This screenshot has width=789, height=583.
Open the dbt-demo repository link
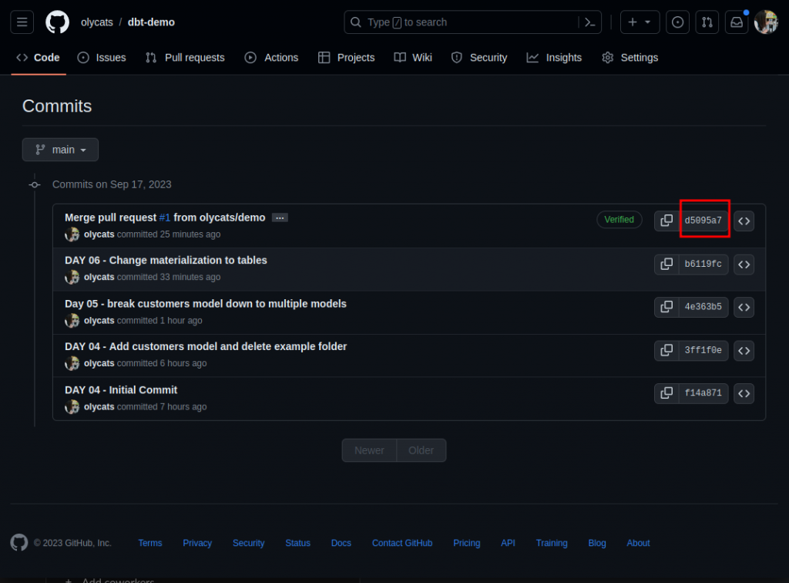(x=151, y=22)
